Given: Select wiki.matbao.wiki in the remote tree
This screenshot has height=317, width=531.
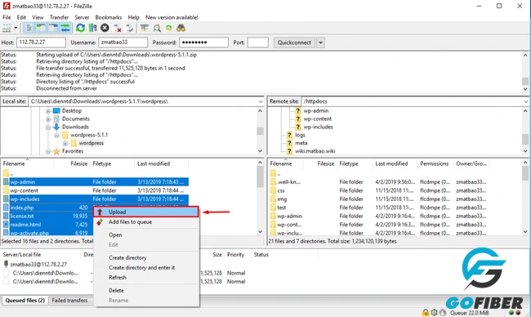Looking at the screenshot, I should coord(315,151).
